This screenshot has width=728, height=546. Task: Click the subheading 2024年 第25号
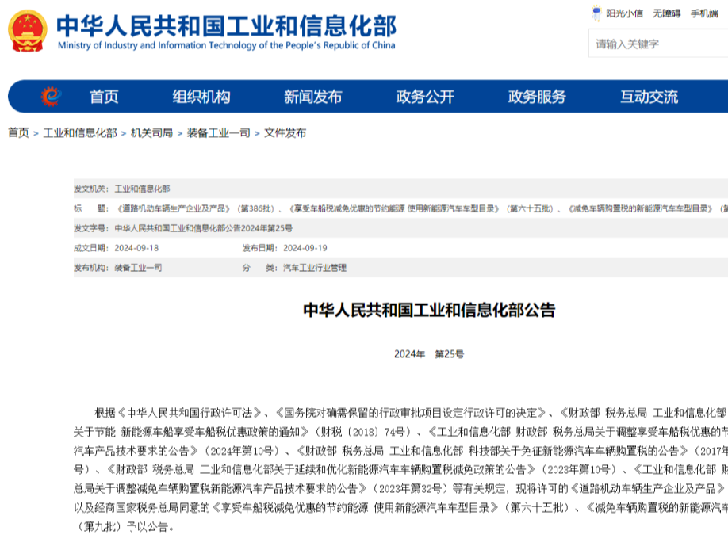429,354
